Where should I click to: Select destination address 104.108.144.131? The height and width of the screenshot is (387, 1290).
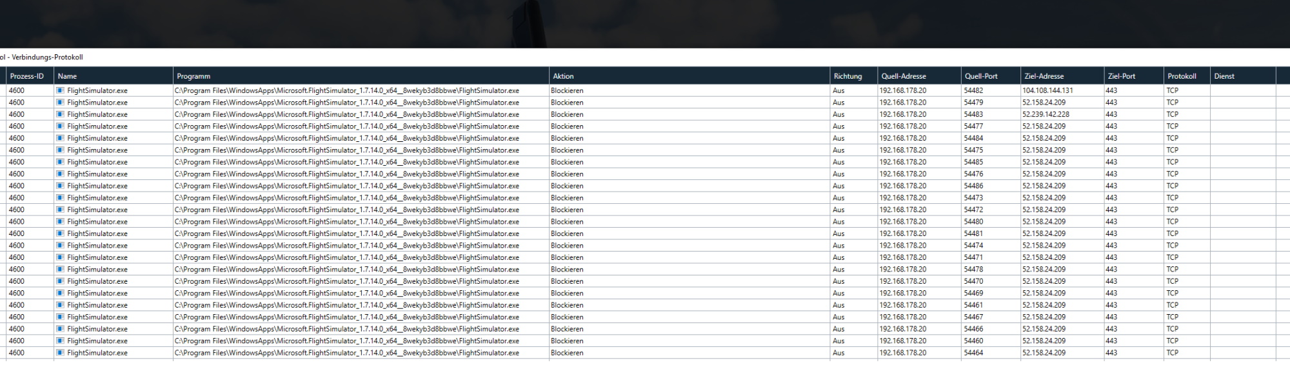(x=1047, y=90)
